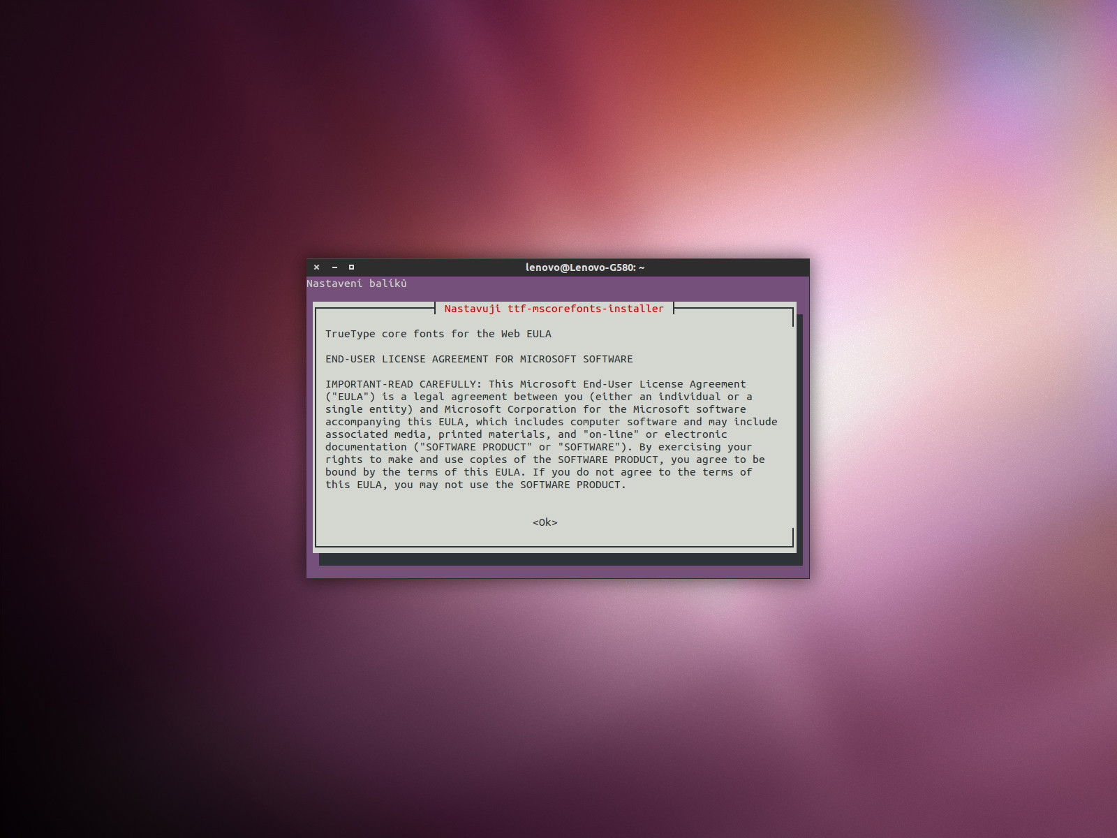The width and height of the screenshot is (1117, 838).
Task: Click 'END-USER LICENSE AGREEMENT FOR MICROSOFT SOFTWARE' line
Action: point(479,359)
